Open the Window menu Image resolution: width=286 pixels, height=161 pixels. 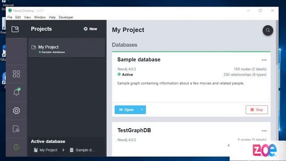tap(40, 17)
